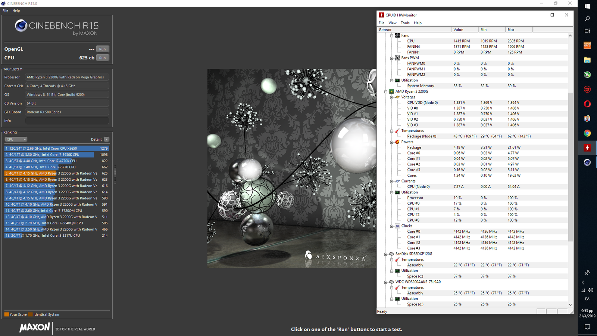This screenshot has width=597, height=336.
Task: Click the Powers flame icon
Action: tap(397, 142)
